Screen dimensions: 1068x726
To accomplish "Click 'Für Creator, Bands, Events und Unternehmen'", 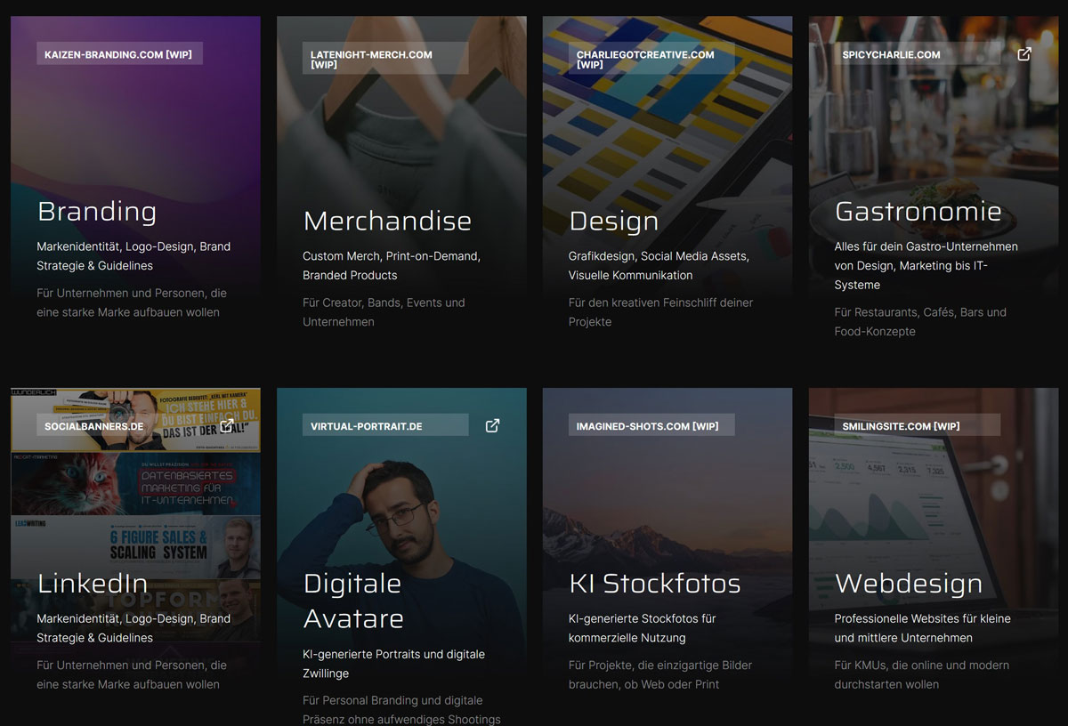I will (384, 312).
